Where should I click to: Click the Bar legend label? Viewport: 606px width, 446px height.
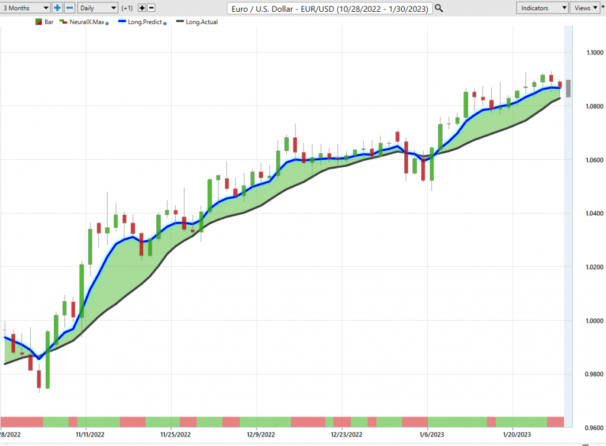[49, 22]
